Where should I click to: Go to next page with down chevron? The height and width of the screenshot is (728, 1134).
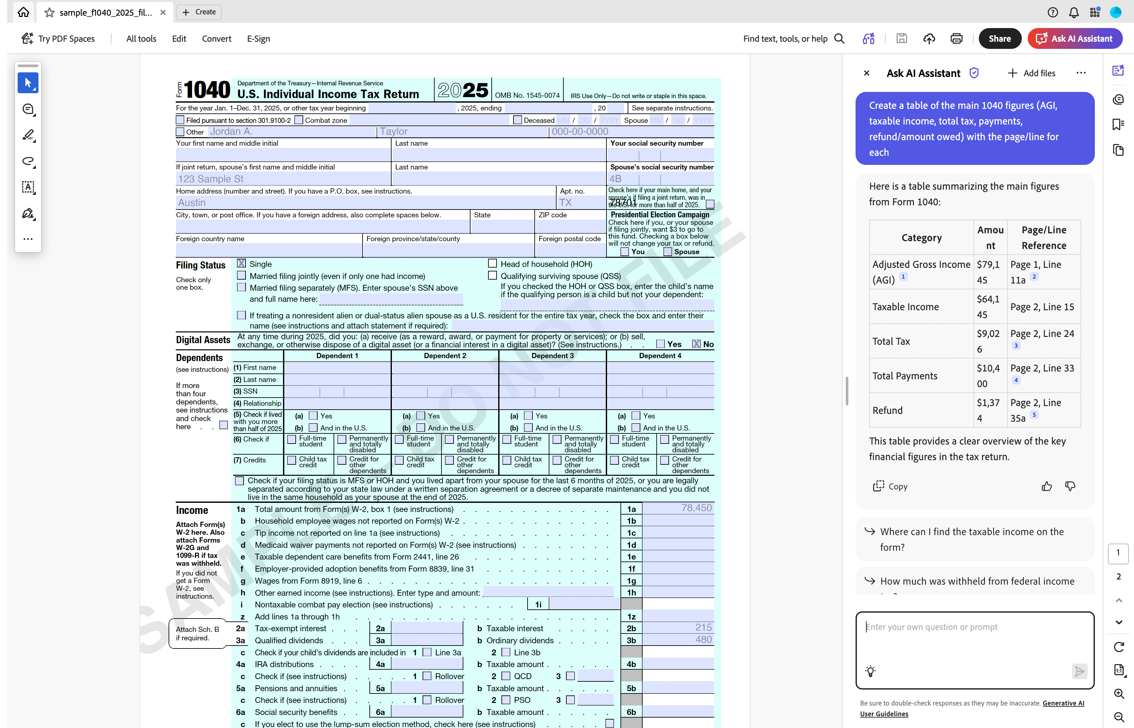(x=1118, y=622)
